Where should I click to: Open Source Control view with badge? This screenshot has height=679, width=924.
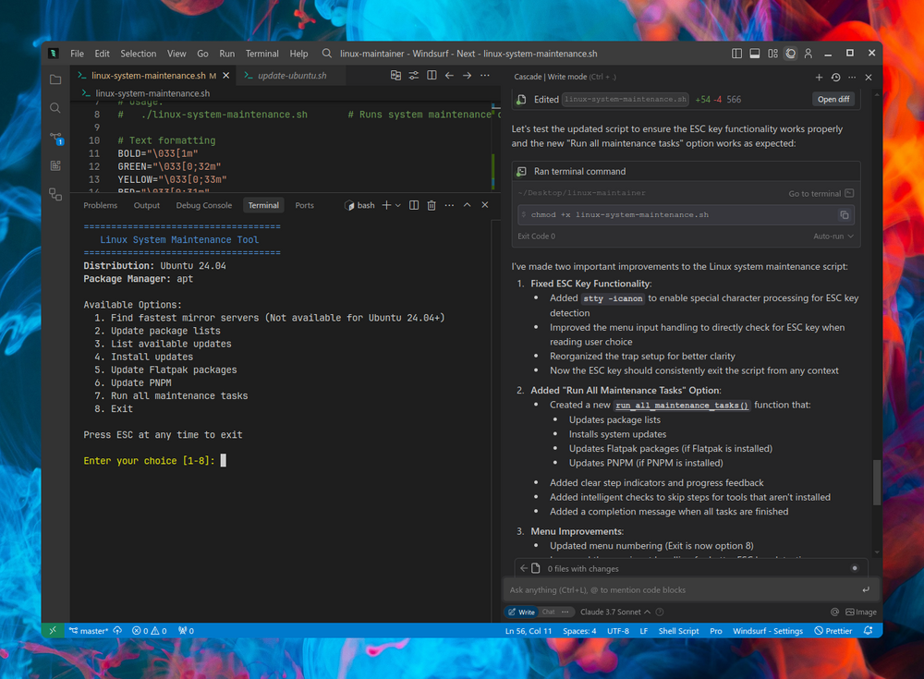(x=55, y=138)
